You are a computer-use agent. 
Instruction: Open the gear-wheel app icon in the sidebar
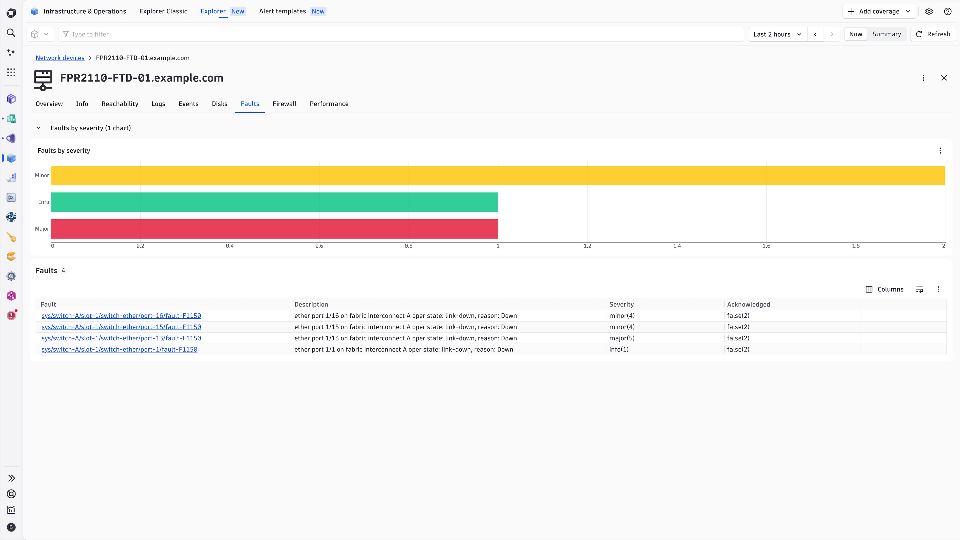click(x=11, y=276)
